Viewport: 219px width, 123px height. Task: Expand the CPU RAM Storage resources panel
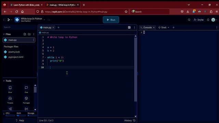[x=4, y=114]
